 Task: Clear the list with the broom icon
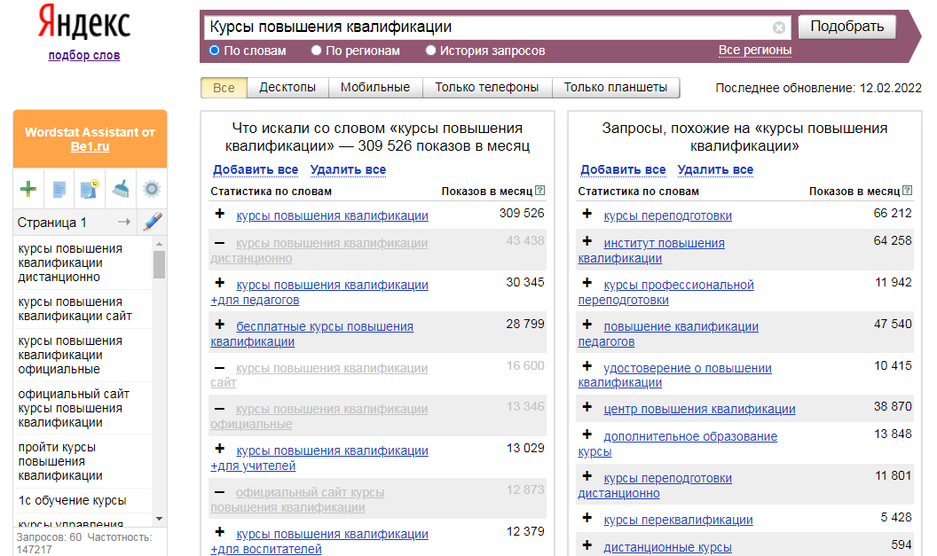pos(121,189)
